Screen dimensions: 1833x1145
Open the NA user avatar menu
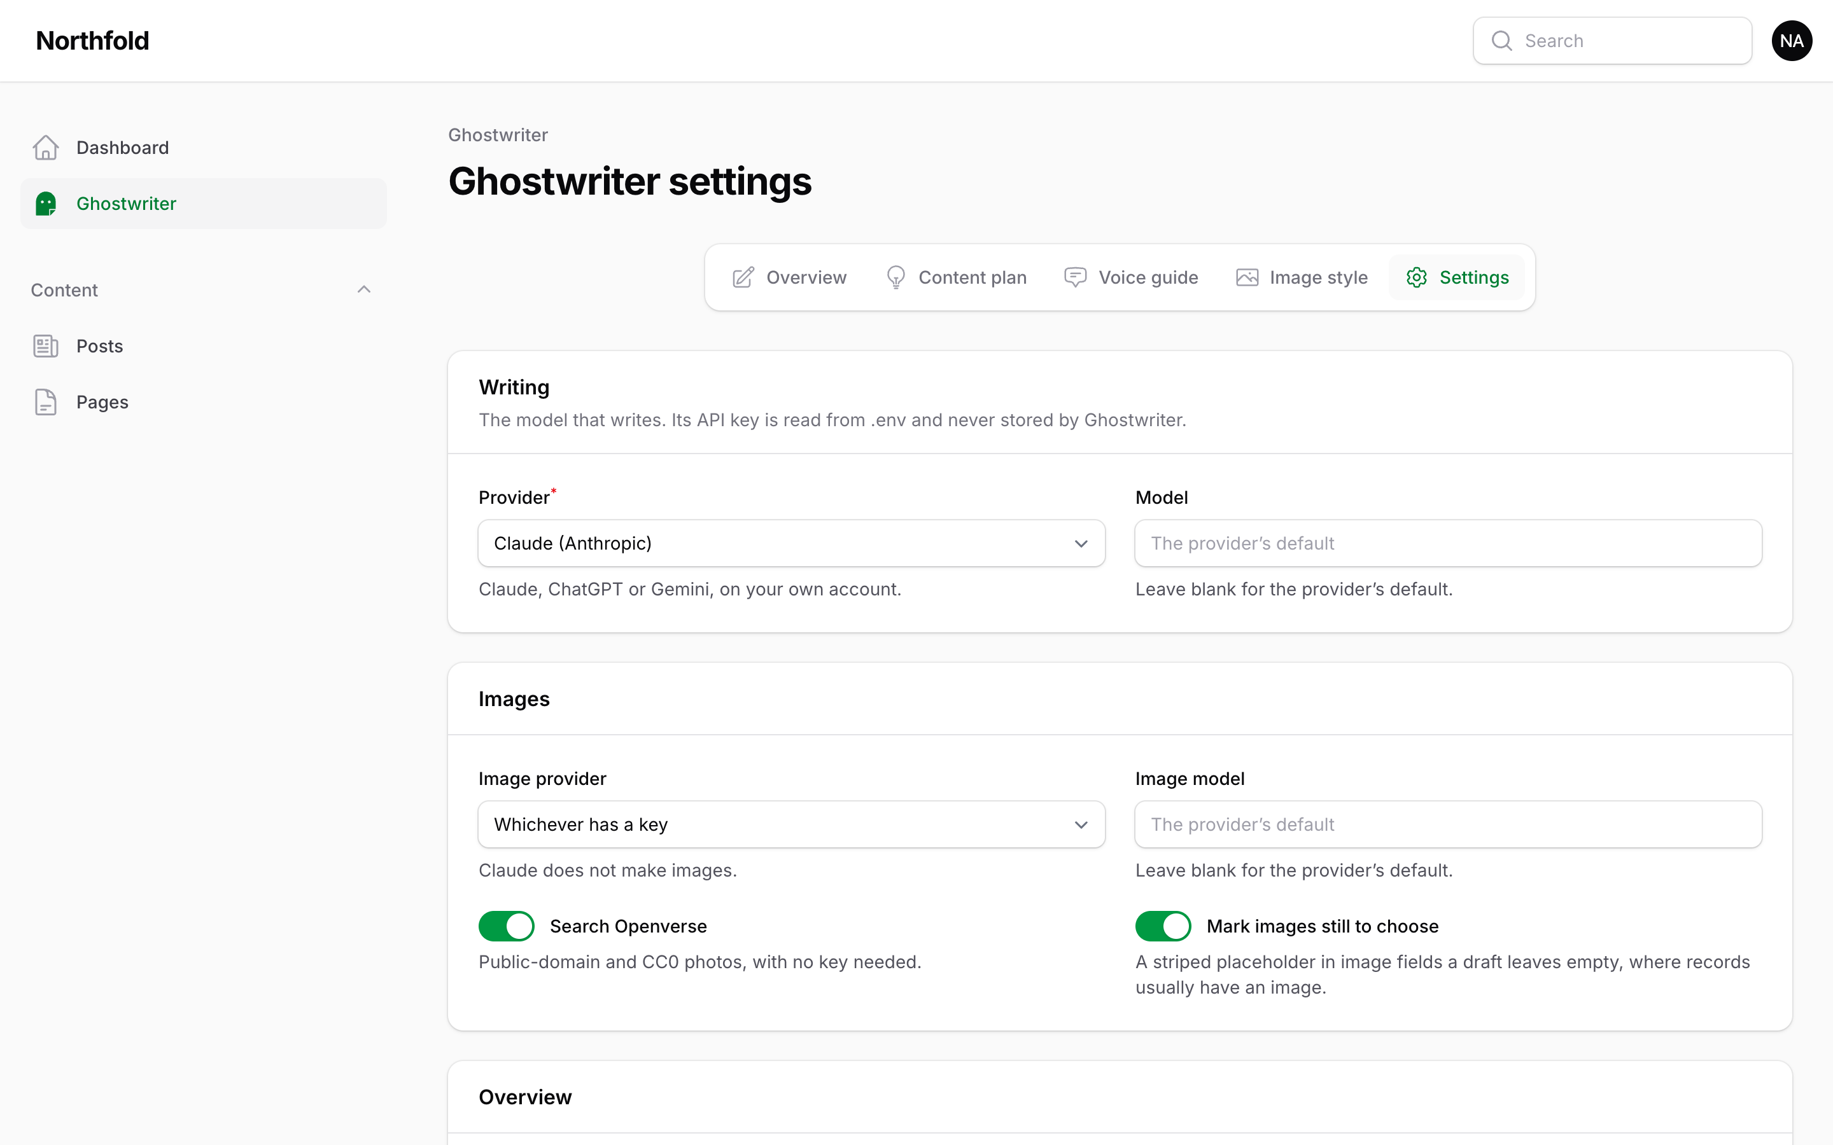tap(1792, 41)
